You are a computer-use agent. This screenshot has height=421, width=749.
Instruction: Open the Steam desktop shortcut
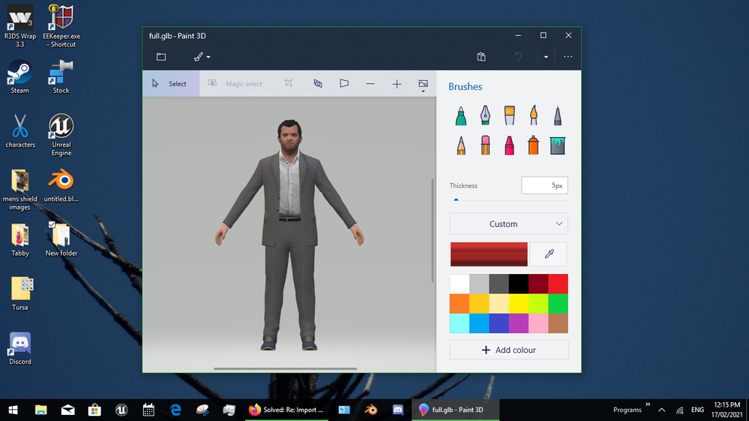(20, 76)
